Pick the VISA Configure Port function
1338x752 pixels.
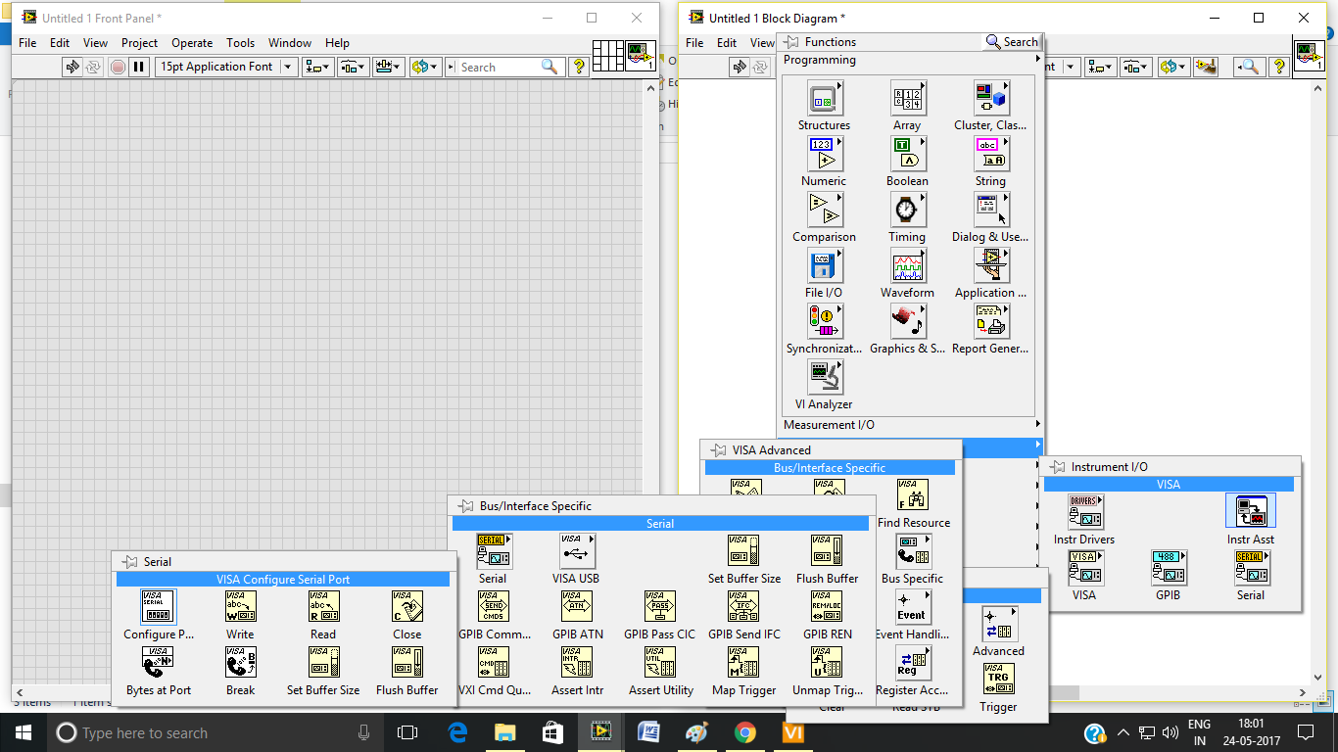tap(157, 607)
